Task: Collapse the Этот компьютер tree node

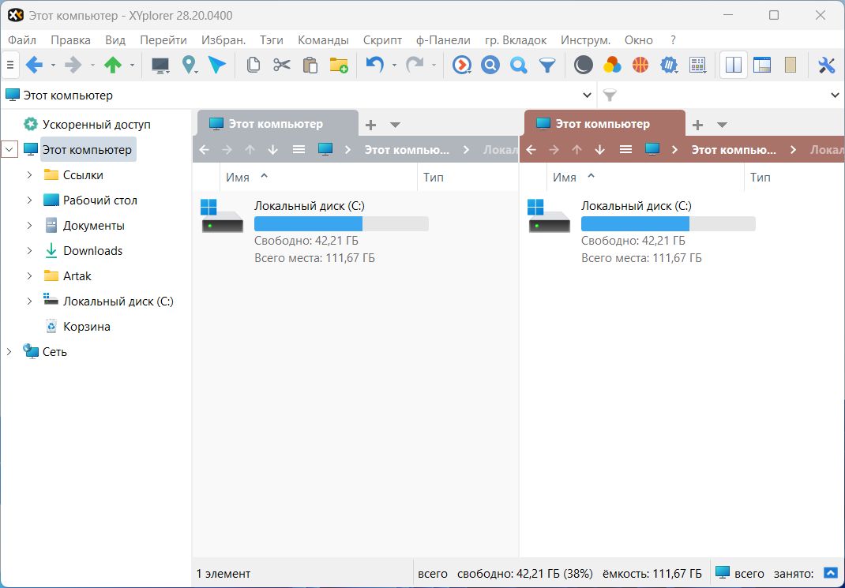Action: pyautogui.click(x=9, y=150)
